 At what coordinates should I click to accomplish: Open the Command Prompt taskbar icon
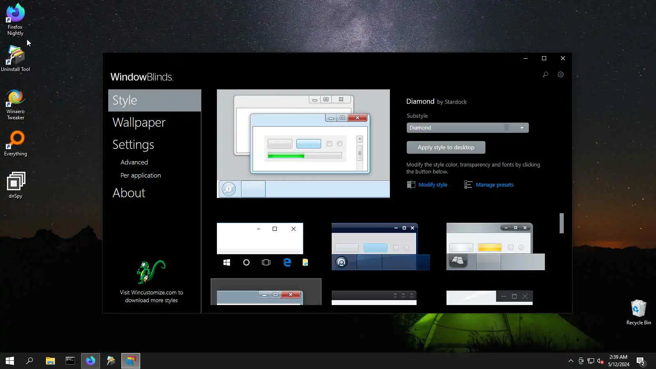pos(70,361)
